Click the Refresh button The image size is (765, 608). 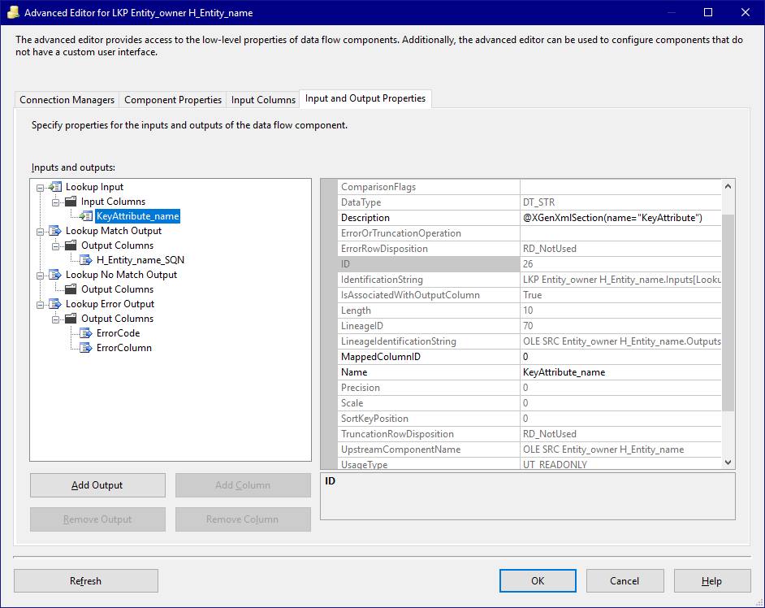click(86, 580)
